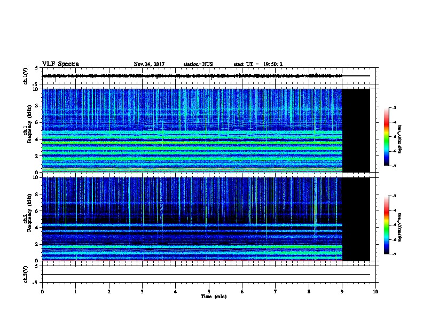Click the 'start UT = 19:50: 2' text
Screen dimensions: 423x327
258,64
